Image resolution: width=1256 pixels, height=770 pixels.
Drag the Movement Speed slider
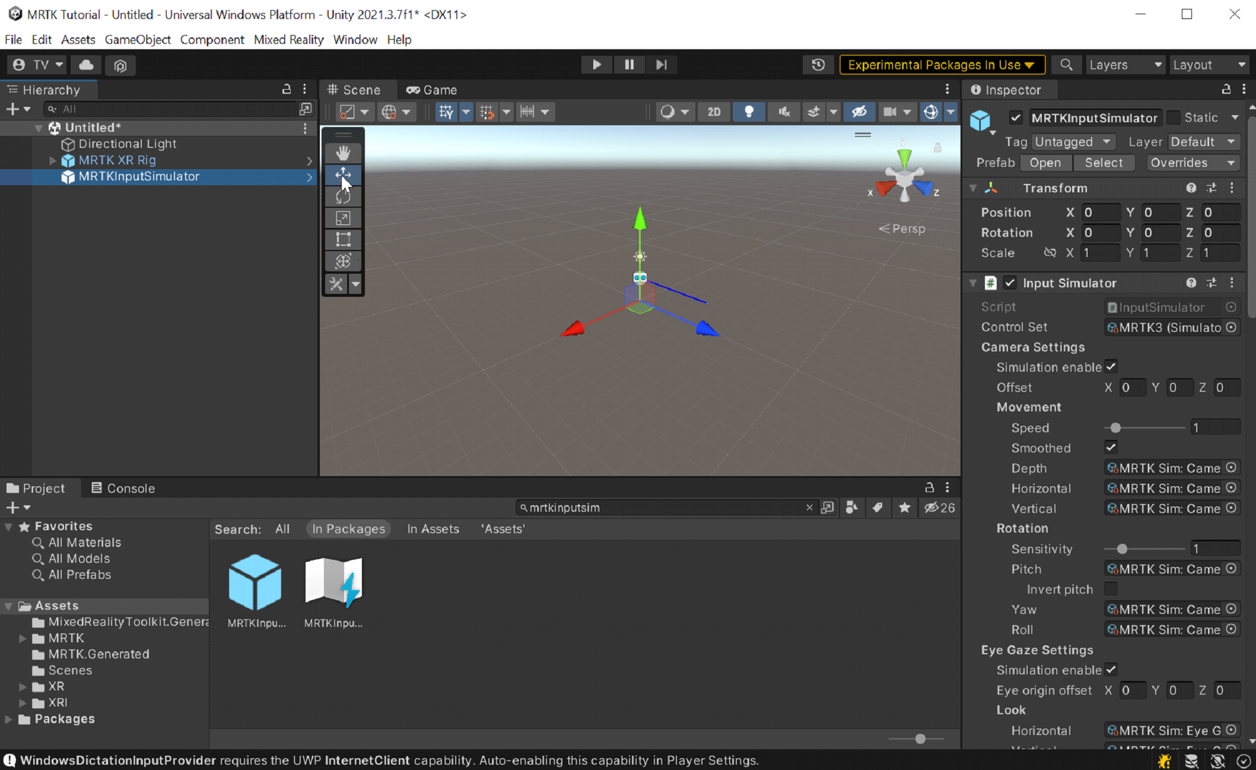click(x=1115, y=427)
